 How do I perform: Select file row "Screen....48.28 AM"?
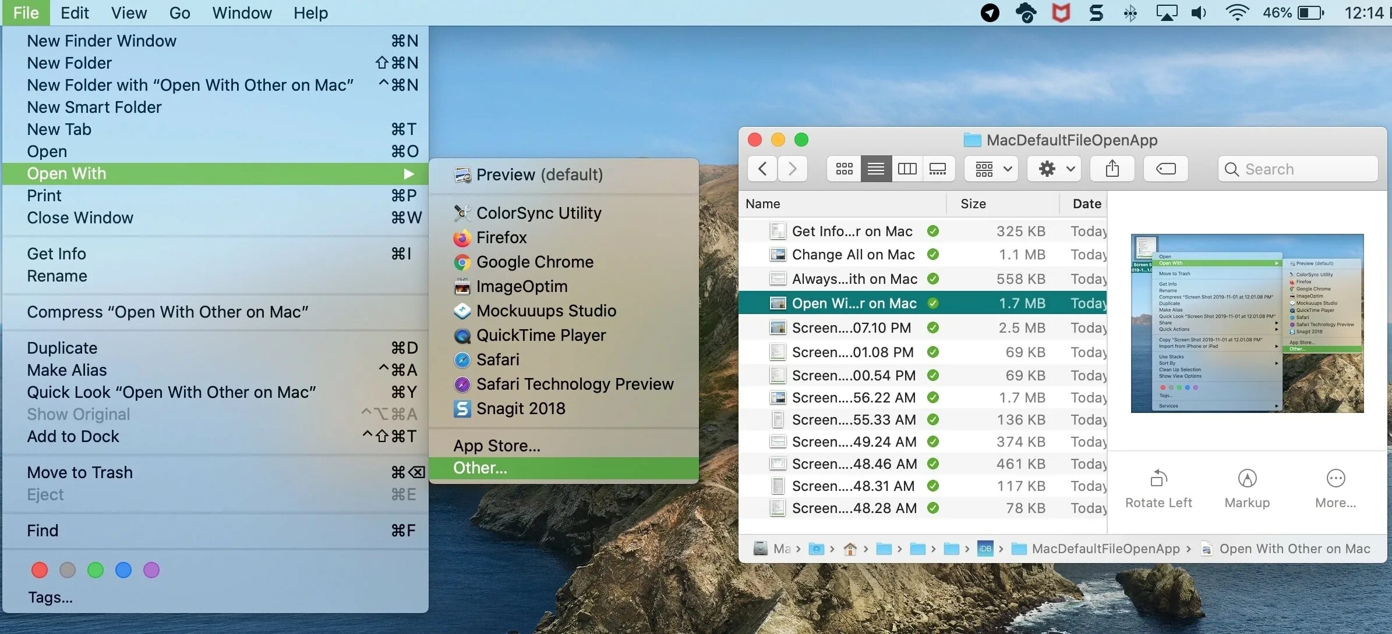(923, 508)
